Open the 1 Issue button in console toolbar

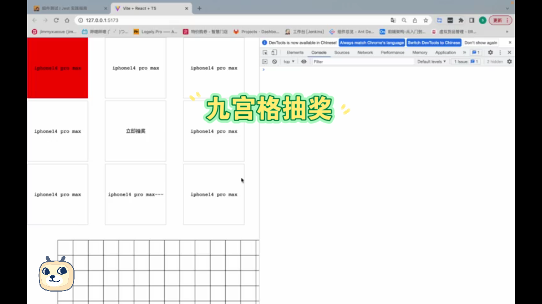466,62
